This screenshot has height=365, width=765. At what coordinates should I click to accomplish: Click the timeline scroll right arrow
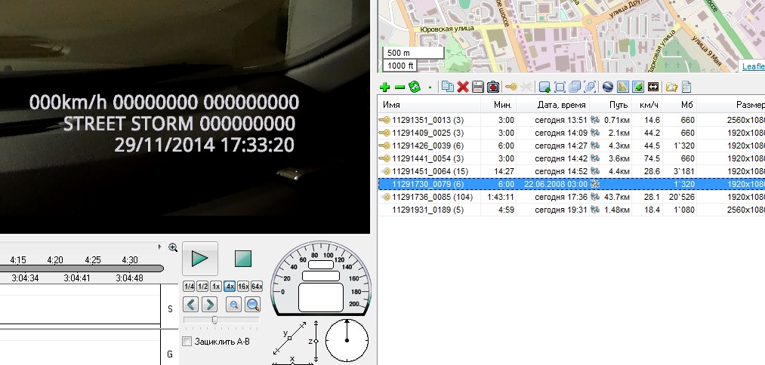[x=159, y=247]
